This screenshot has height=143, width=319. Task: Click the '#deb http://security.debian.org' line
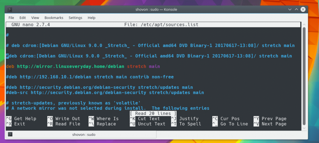99,88
